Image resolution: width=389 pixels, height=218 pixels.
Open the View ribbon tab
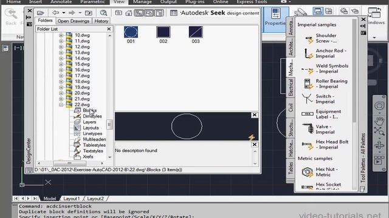[x=119, y=2]
